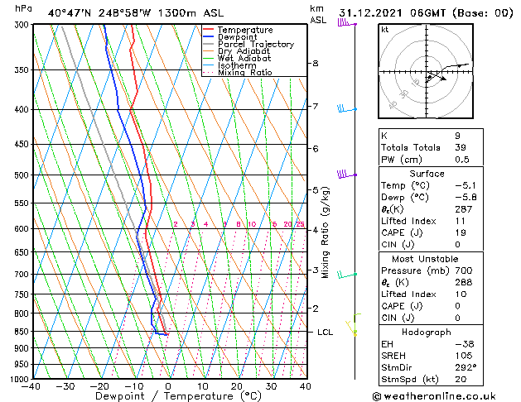
Task: Click the blue wind barb at 400 hPa
Action: pyautogui.click(x=347, y=108)
